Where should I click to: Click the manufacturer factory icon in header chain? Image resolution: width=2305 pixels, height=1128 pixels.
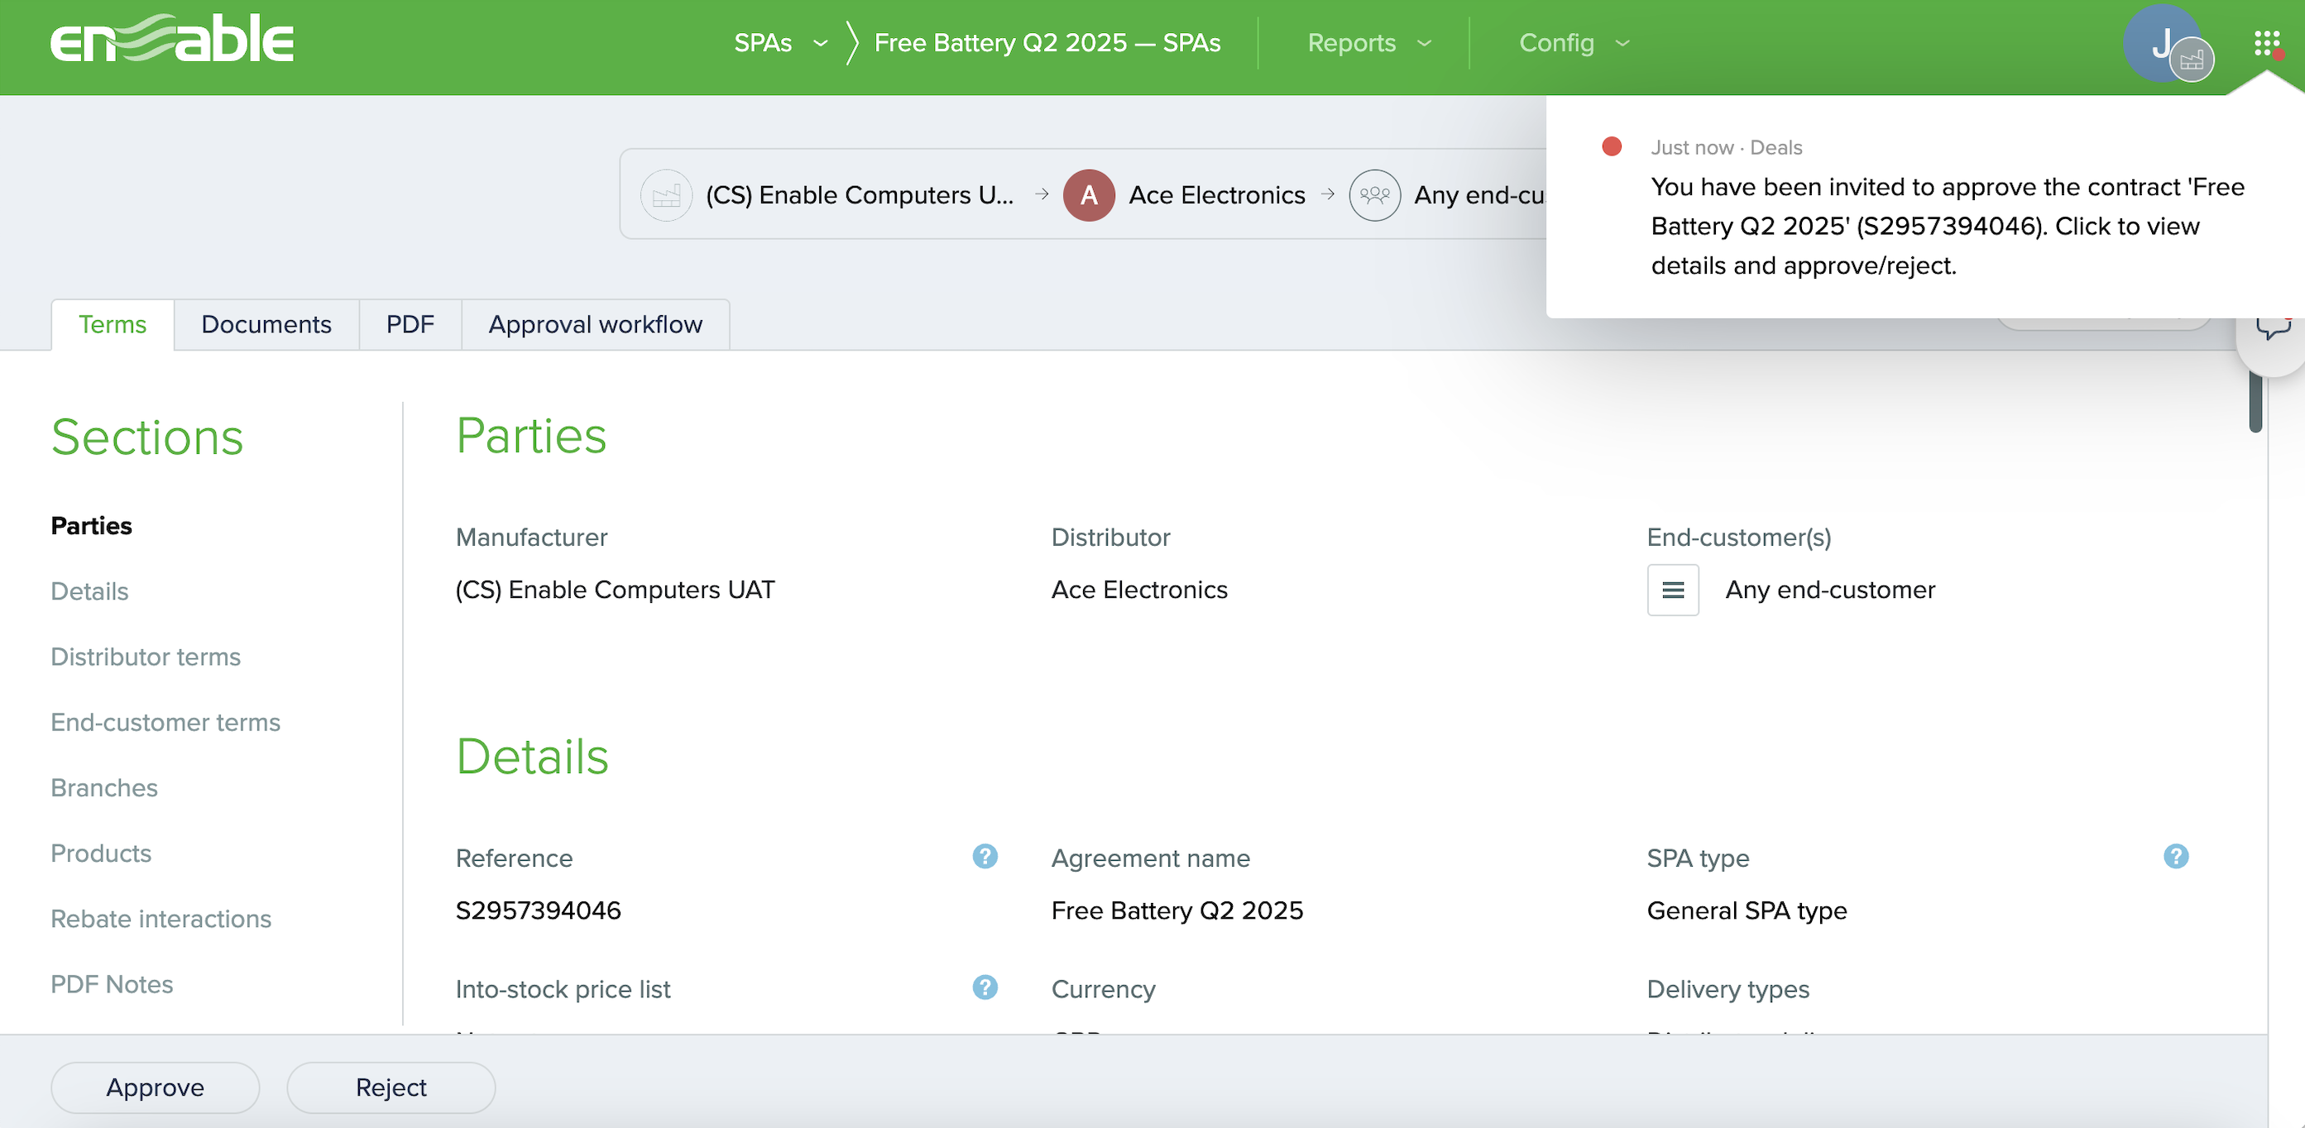coord(666,195)
